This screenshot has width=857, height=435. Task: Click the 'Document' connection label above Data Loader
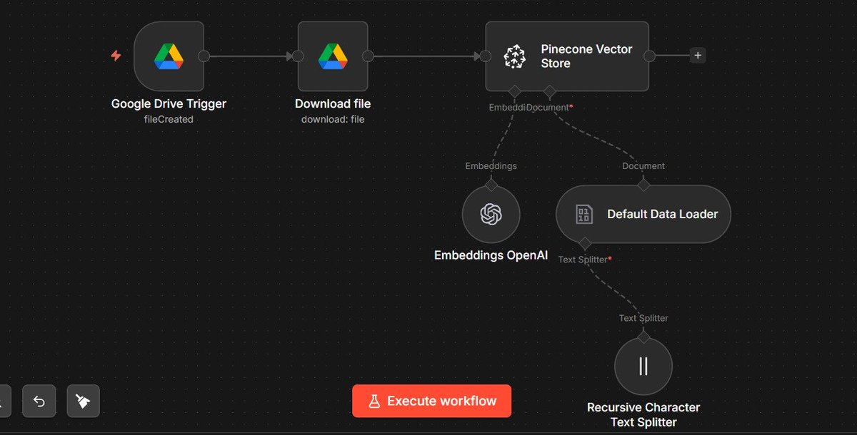[643, 165]
